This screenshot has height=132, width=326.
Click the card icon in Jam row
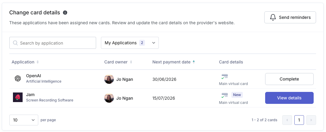pos(224,95)
